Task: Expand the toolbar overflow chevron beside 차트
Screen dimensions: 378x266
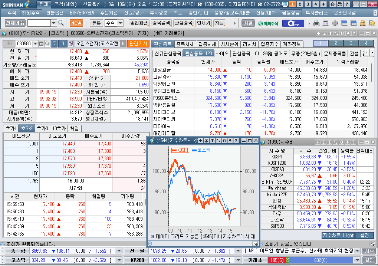Action: [234, 23]
